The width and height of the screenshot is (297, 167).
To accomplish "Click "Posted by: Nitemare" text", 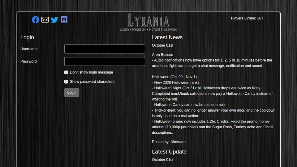I will click(x=169, y=142).
